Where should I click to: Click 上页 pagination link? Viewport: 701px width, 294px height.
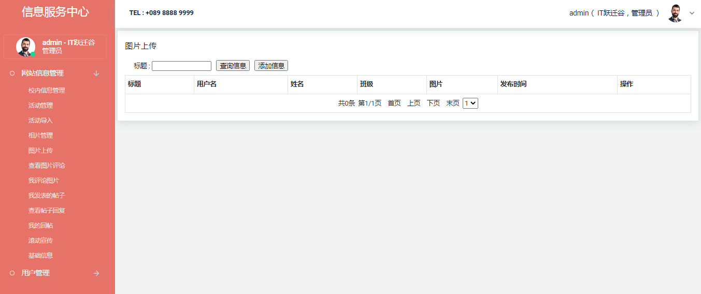(x=414, y=103)
